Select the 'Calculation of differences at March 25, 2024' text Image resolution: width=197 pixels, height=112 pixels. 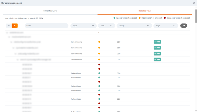click(24, 18)
